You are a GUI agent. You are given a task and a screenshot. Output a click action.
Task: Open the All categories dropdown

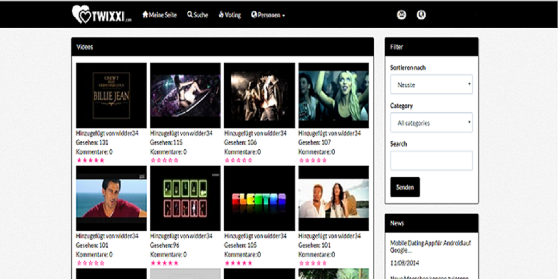point(431,122)
